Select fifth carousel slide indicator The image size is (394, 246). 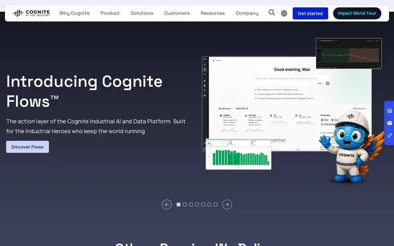coord(203,205)
